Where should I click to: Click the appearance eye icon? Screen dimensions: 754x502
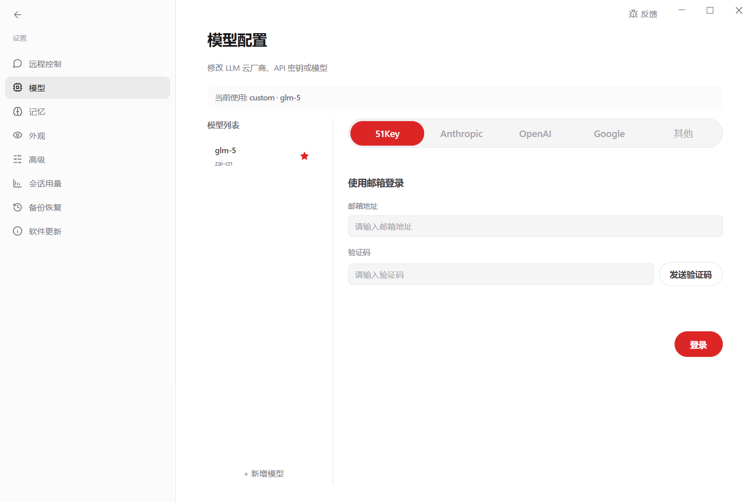pos(18,136)
